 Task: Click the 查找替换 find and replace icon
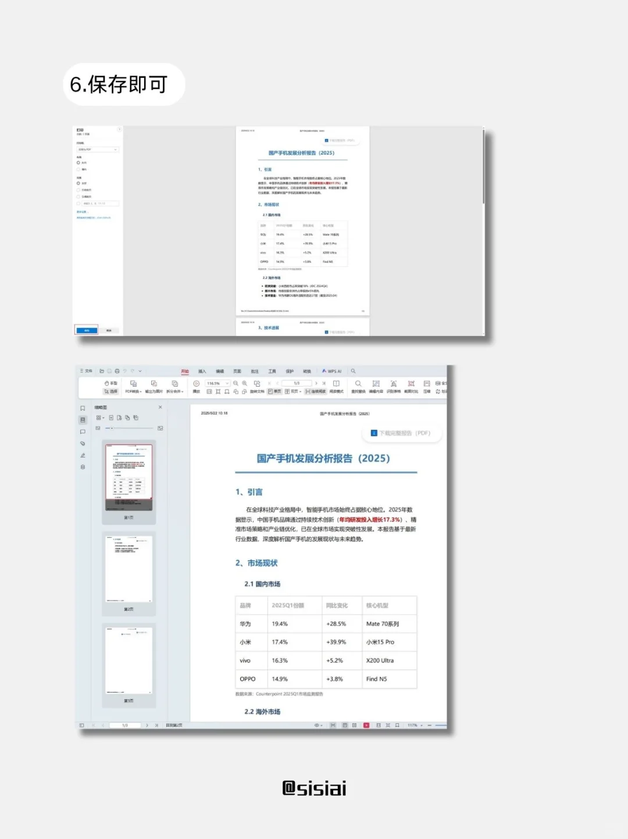[x=358, y=387]
